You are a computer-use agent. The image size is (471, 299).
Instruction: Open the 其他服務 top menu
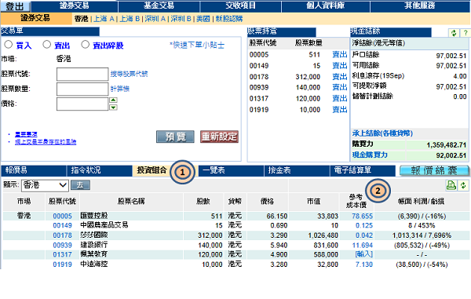click(420, 5)
